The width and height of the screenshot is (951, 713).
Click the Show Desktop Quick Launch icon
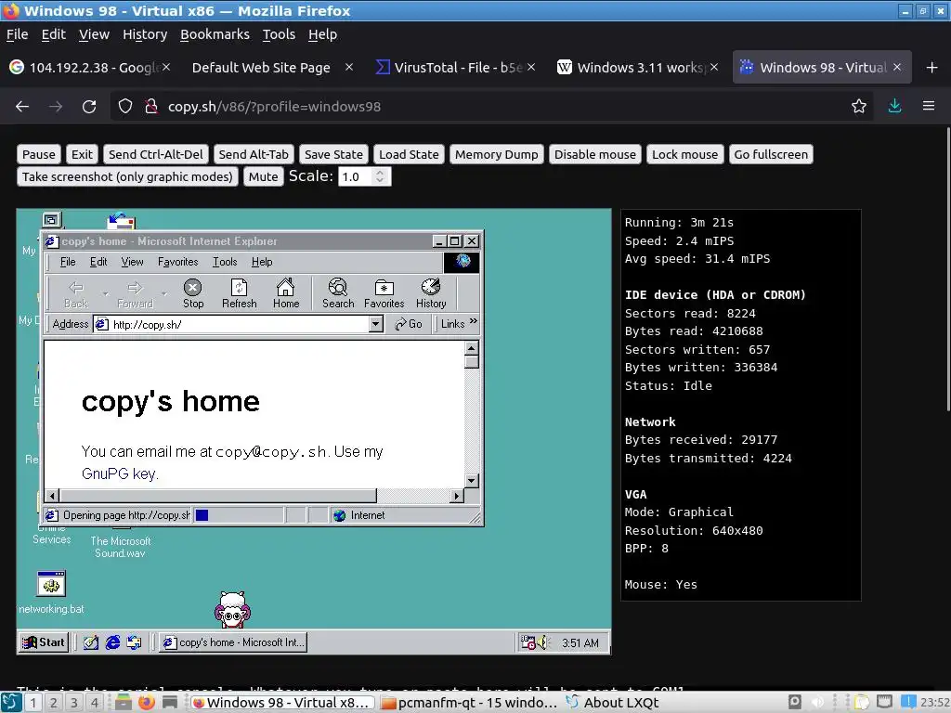click(x=91, y=642)
